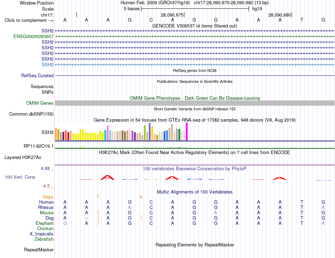Click the 'Click to complement -->' label
The width and height of the screenshot is (335, 258).
(x=29, y=20)
